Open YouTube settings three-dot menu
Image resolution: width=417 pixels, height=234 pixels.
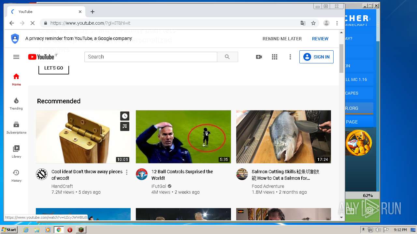[290, 57]
